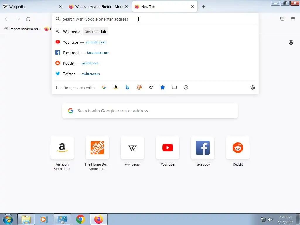Open Windows Explorer from taskbar
The image size is (300, 225).
[x=26, y=219]
